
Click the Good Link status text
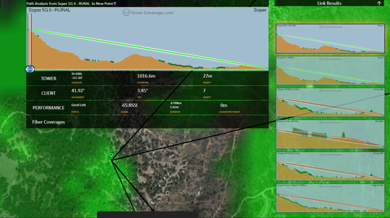click(x=78, y=105)
